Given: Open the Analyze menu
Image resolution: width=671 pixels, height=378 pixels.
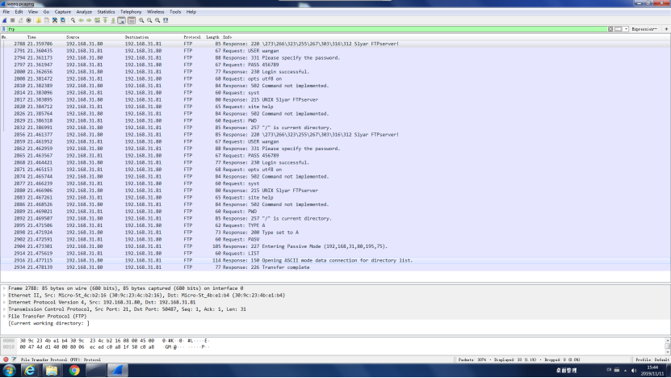Looking at the screenshot, I should 84,12.
